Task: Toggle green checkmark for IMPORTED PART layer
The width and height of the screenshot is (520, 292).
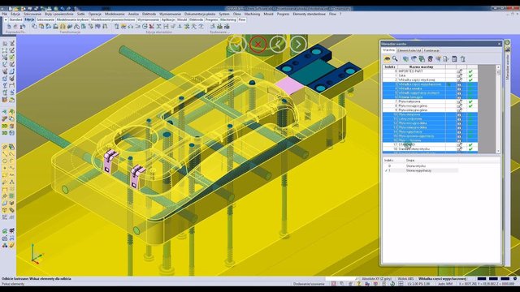Action: (x=470, y=71)
